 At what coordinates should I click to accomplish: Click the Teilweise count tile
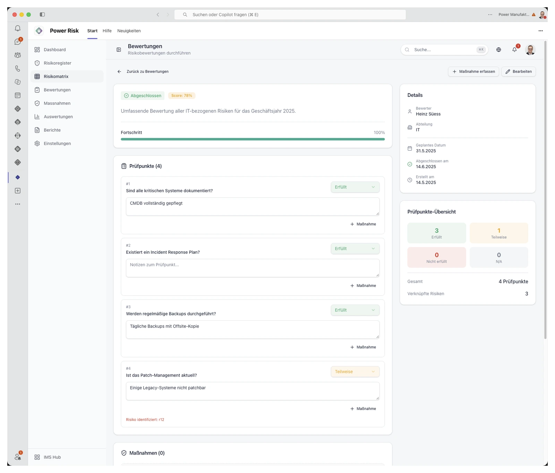click(x=499, y=233)
